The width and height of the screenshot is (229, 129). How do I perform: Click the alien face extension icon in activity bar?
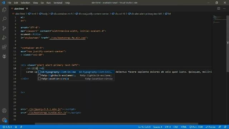coord(4,56)
